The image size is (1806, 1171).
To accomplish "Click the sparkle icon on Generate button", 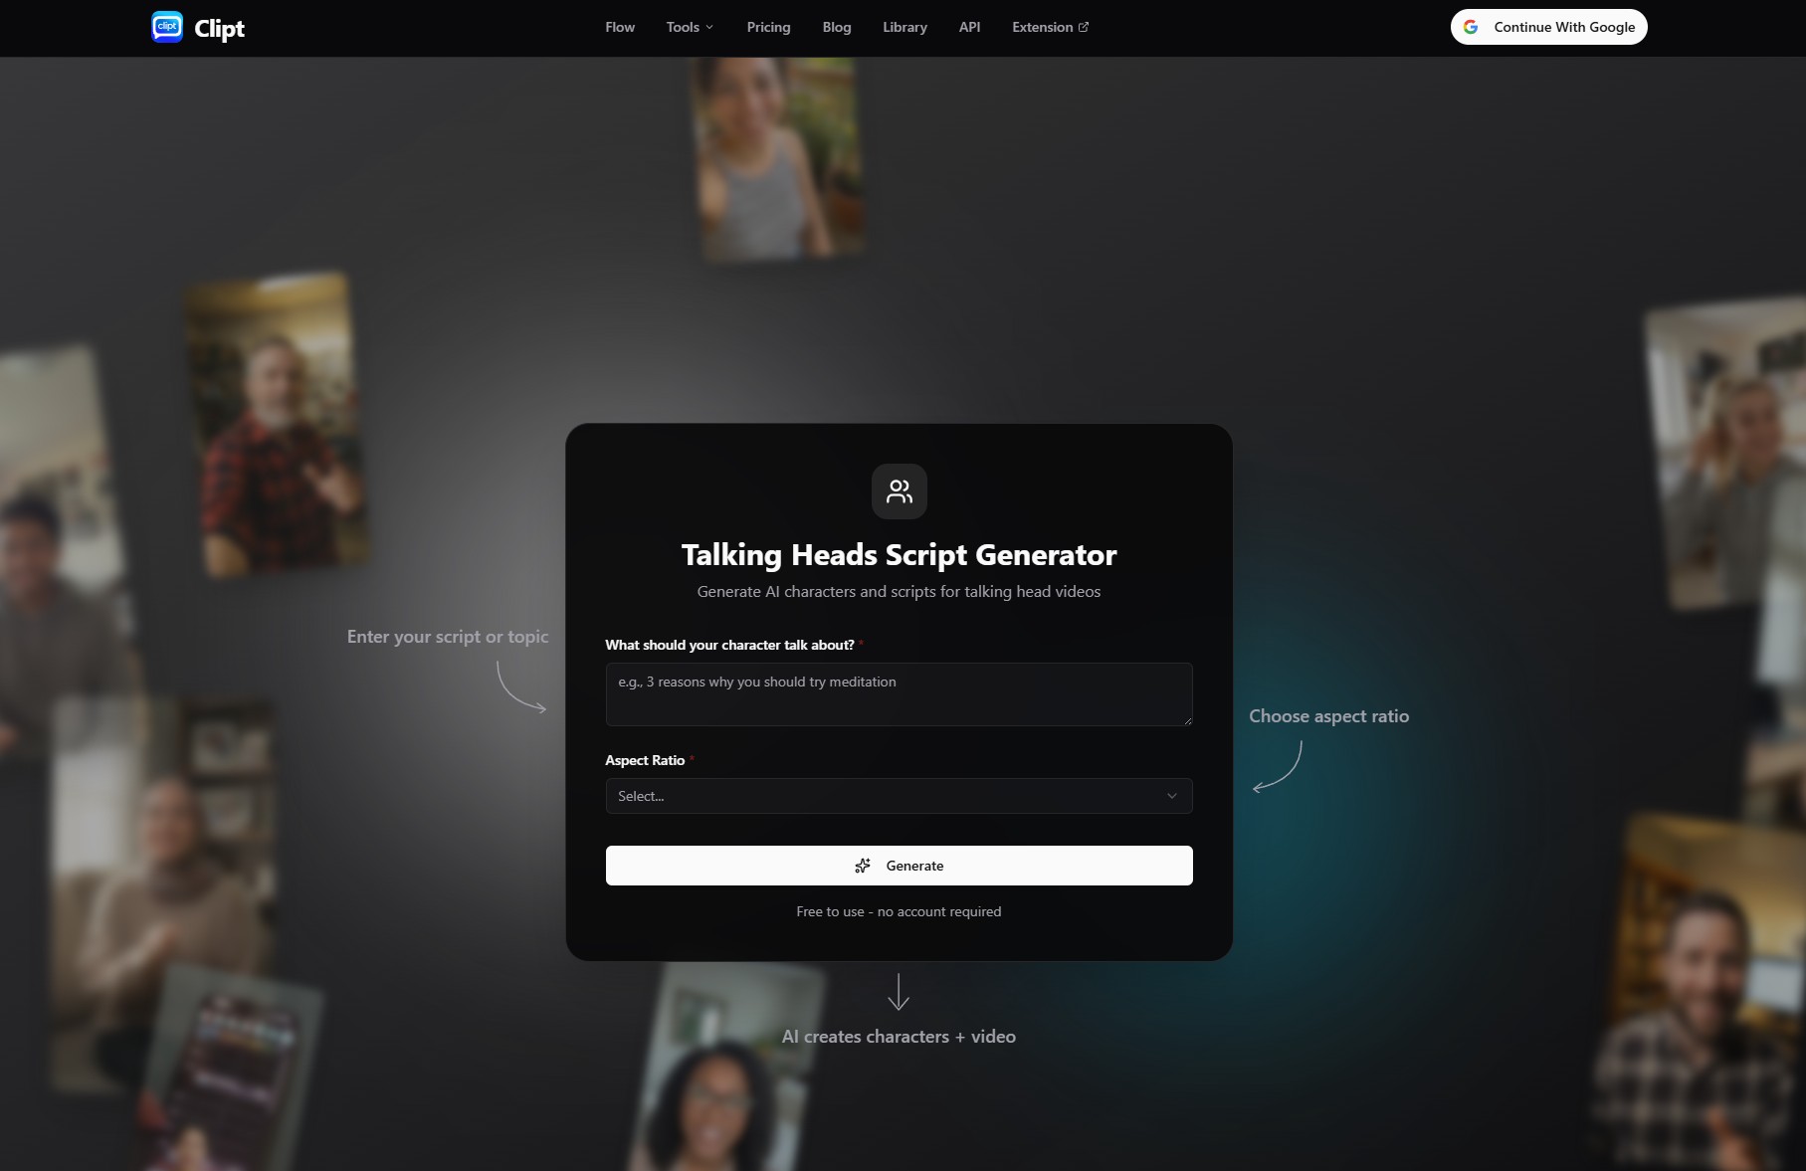I will pos(863,866).
